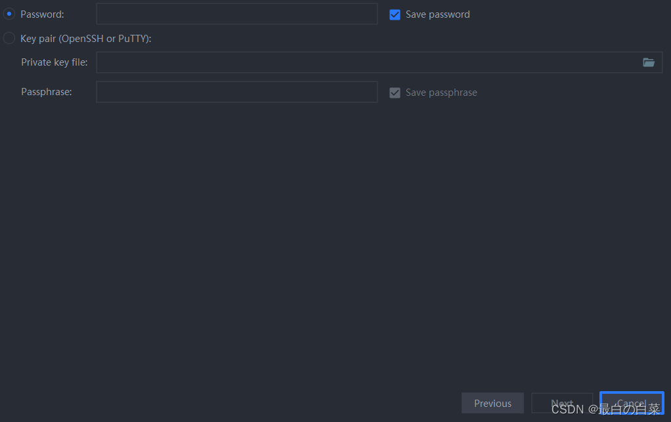Click the 'Passphrase:' field label
Image resolution: width=671 pixels, height=422 pixels.
pyautogui.click(x=47, y=92)
